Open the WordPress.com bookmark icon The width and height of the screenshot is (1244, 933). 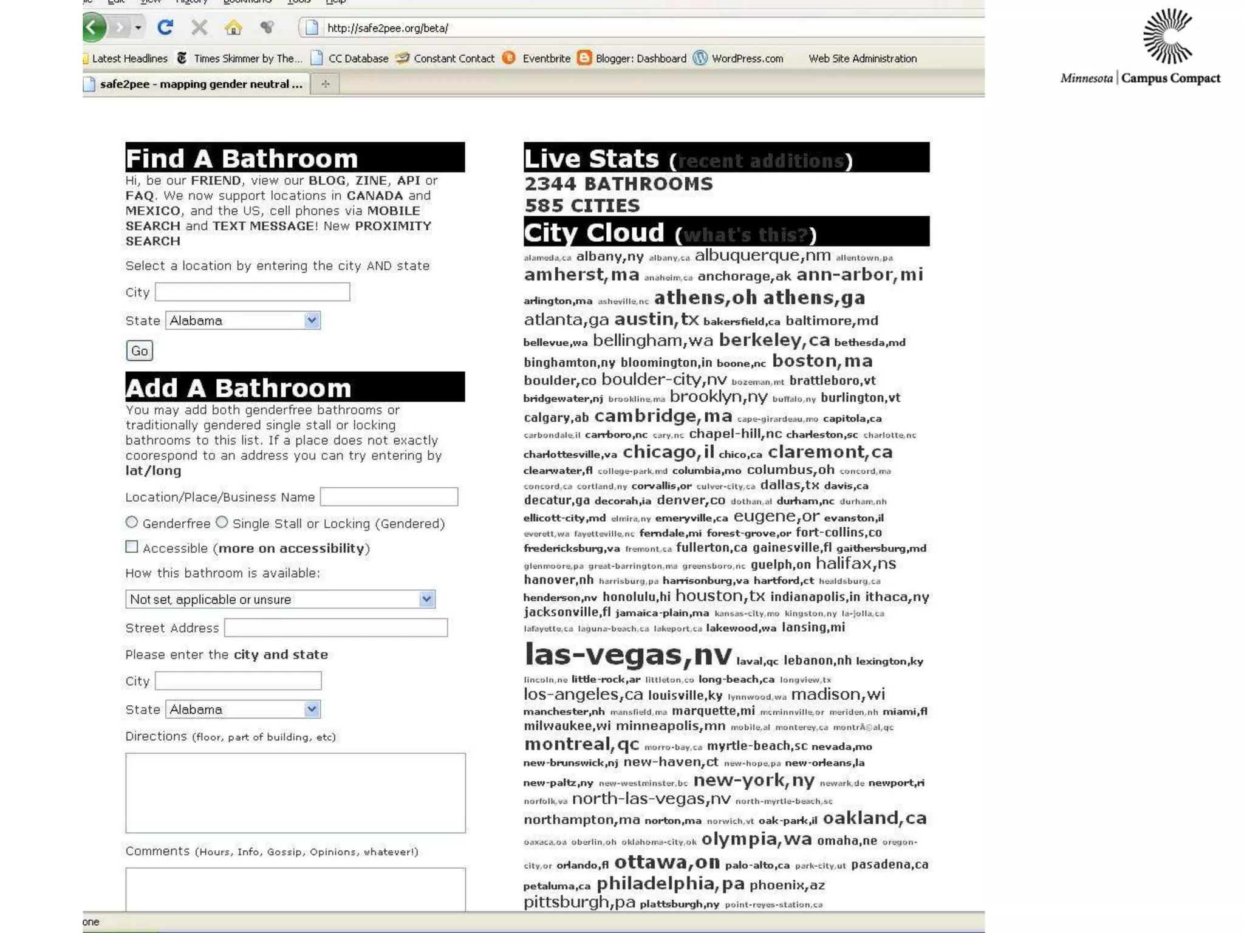pos(700,58)
